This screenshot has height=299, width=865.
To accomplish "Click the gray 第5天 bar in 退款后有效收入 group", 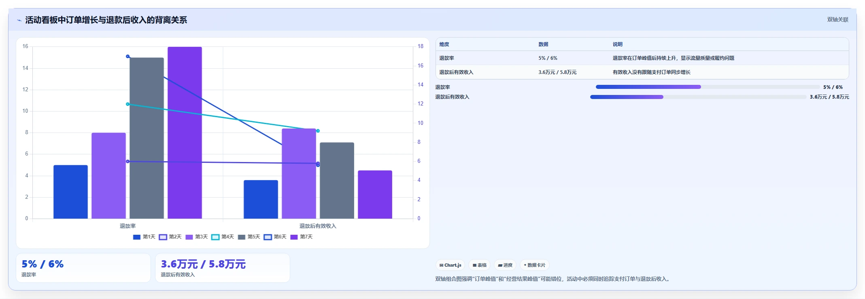I will click(x=337, y=181).
